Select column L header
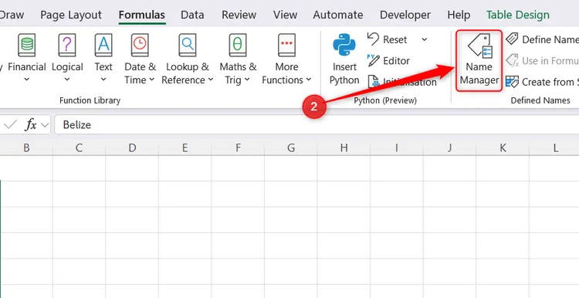The height and width of the screenshot is (298, 579). [554, 148]
